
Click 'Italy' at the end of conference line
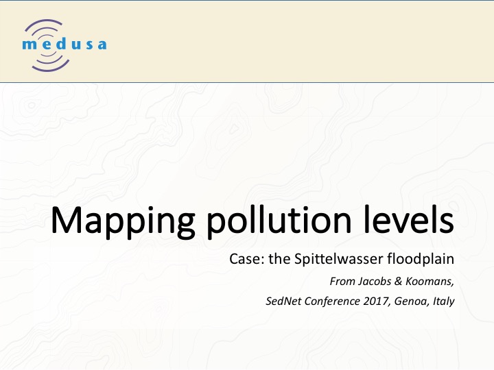[442, 300]
